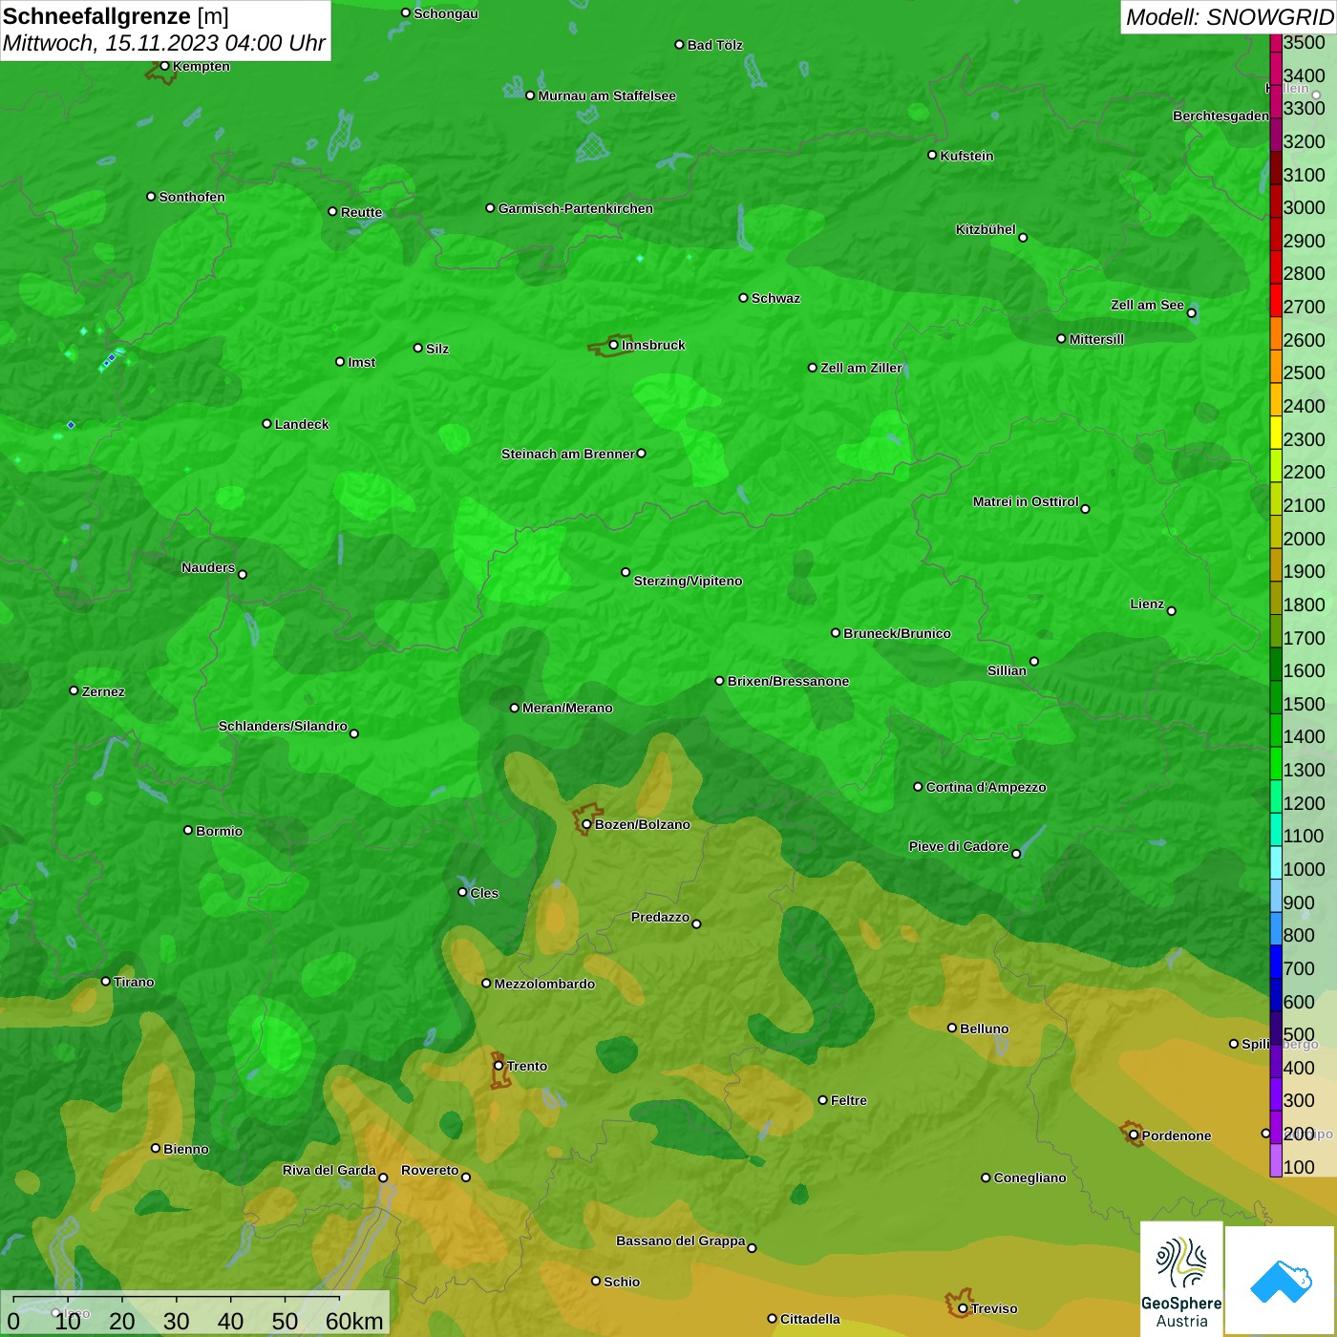Click the Sillian location dot
The height and width of the screenshot is (1337, 1337).
coord(1034,661)
